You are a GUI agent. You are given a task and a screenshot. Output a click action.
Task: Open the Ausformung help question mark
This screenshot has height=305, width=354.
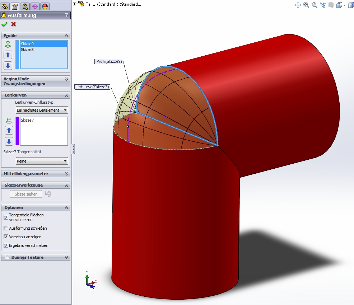tap(66, 15)
